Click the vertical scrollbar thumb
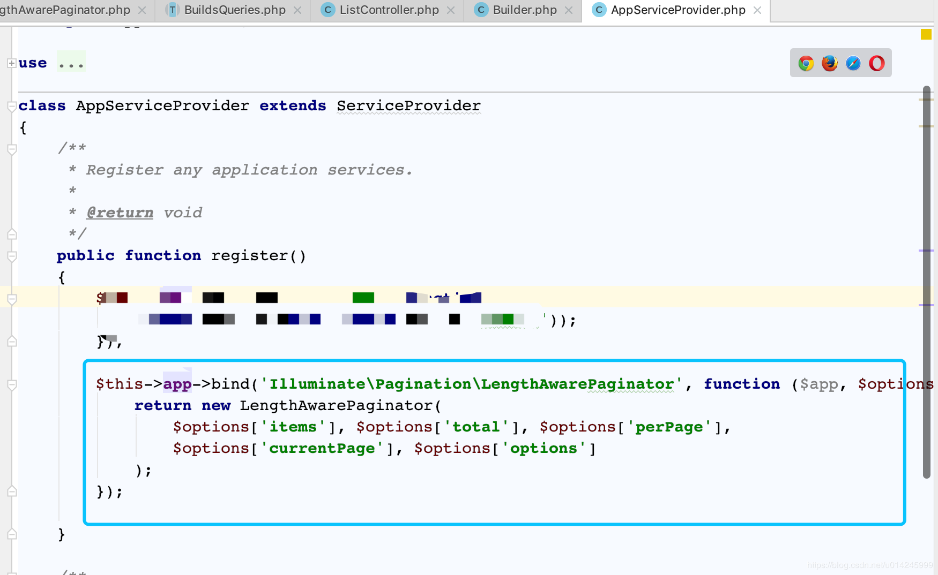 coord(926,282)
